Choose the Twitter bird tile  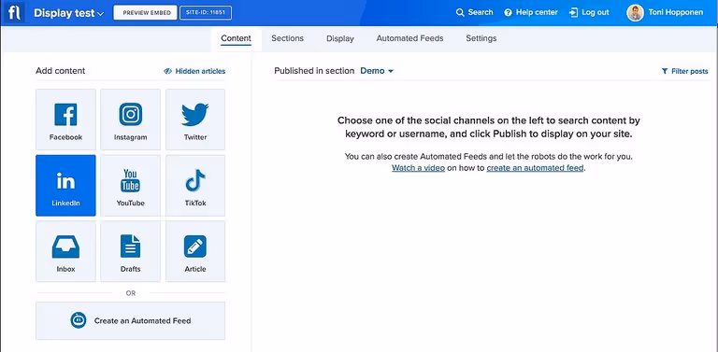195,120
